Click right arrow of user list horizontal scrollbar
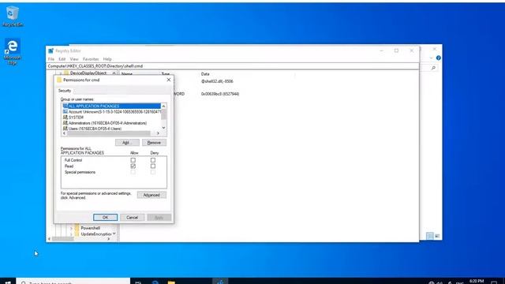This screenshot has height=284, width=505. pos(158,133)
